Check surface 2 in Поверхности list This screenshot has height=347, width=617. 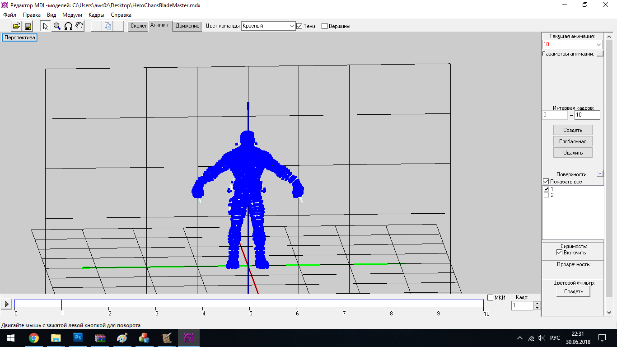[x=546, y=195]
